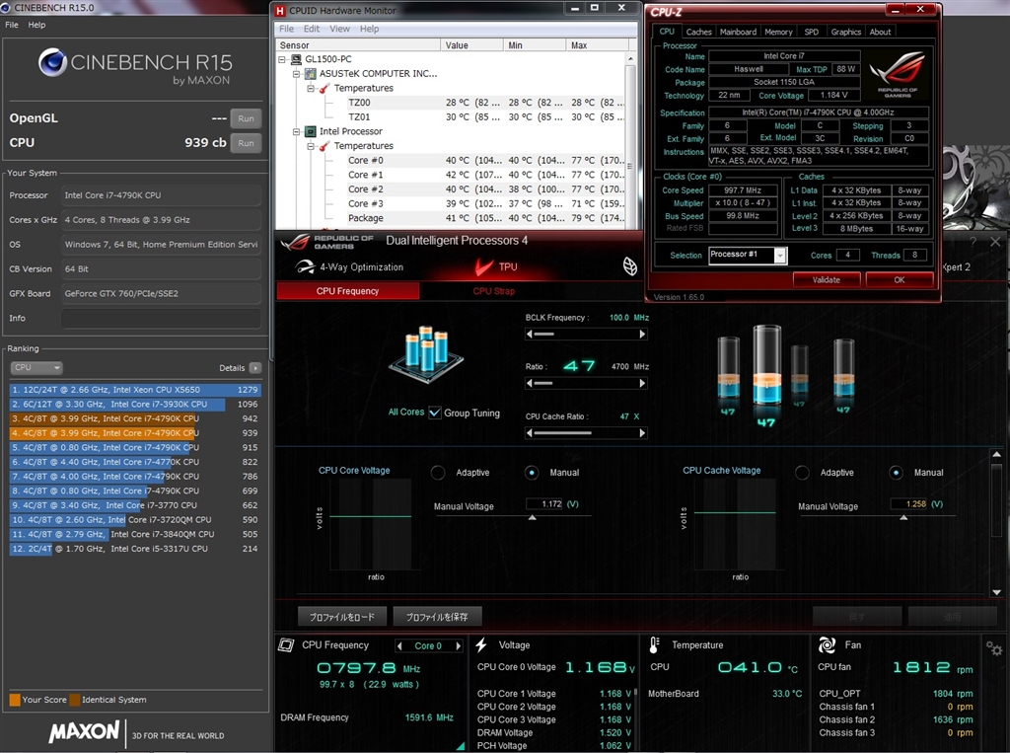Switch to CPU-Z Graphics tab
The height and width of the screenshot is (753, 1010).
(x=845, y=32)
